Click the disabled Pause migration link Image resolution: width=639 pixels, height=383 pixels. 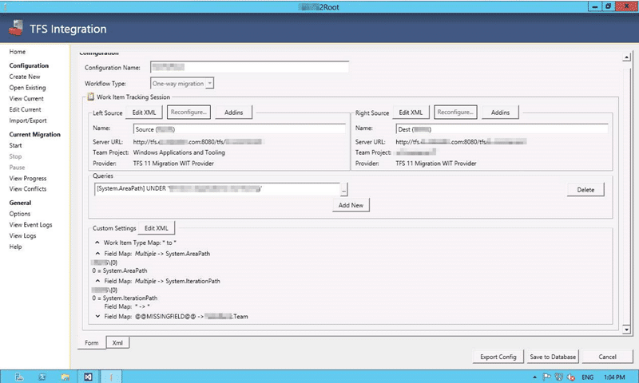click(17, 168)
